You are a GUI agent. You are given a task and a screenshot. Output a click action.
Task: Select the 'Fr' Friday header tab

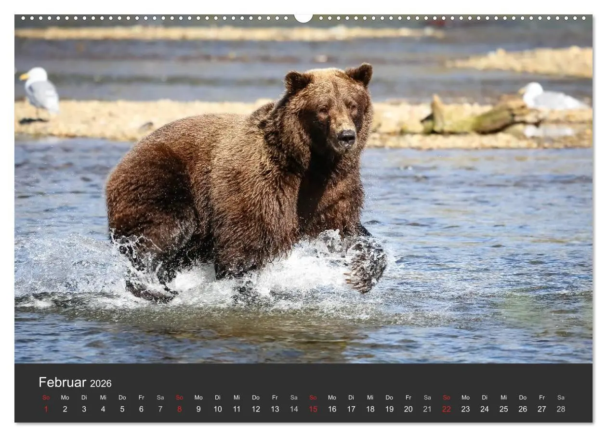tap(141, 398)
